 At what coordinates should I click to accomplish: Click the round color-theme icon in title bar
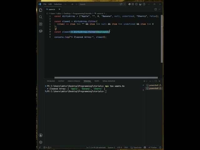click(129, 4)
